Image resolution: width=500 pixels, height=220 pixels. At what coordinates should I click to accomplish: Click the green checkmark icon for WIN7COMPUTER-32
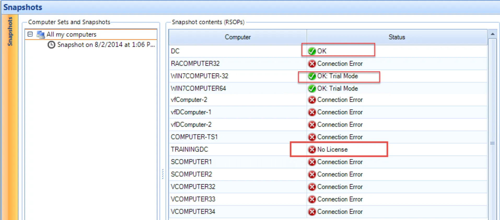point(312,76)
